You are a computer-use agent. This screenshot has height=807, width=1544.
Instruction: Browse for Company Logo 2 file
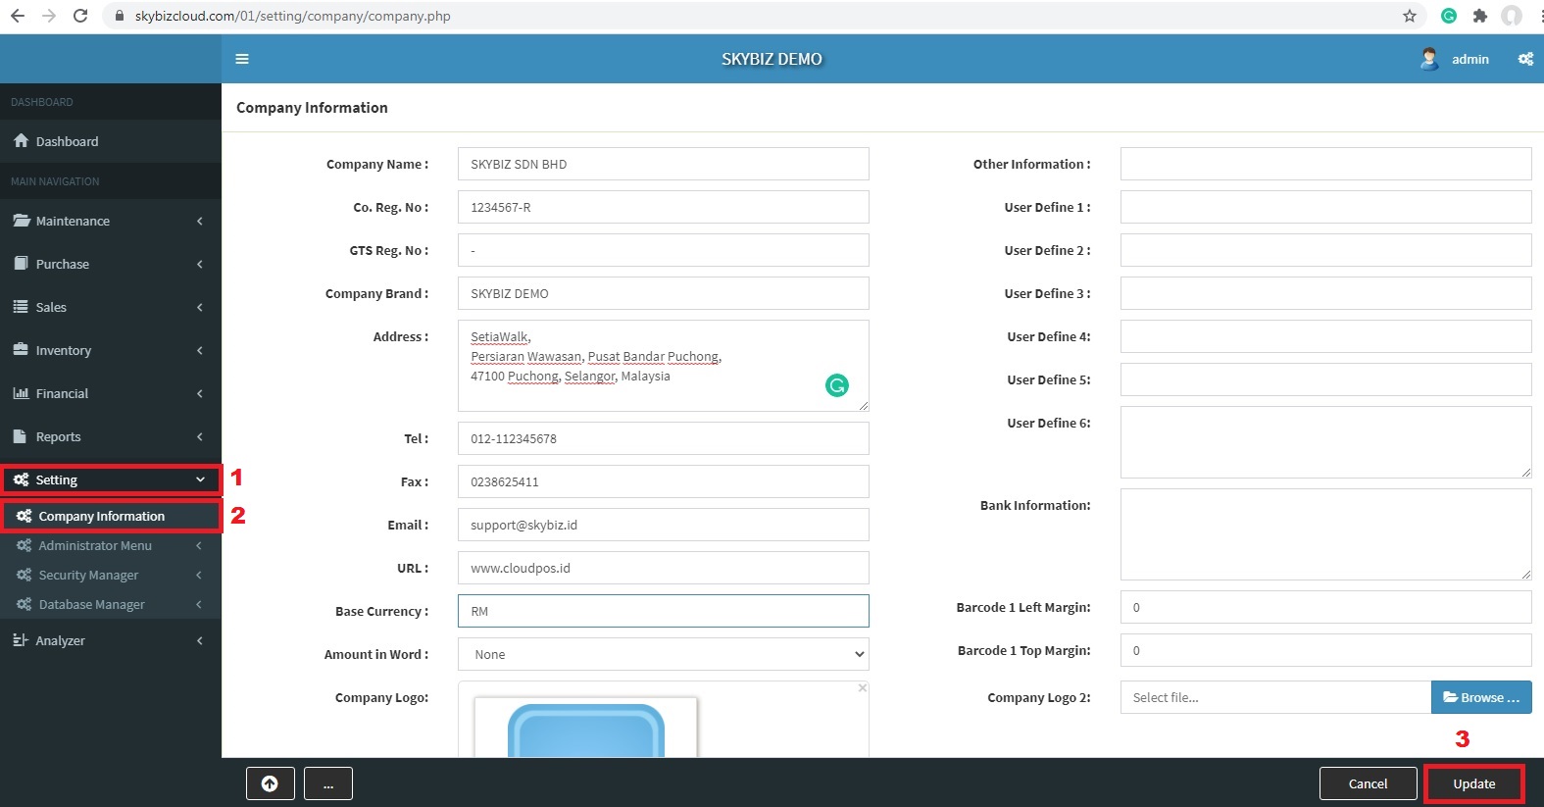[x=1480, y=697]
